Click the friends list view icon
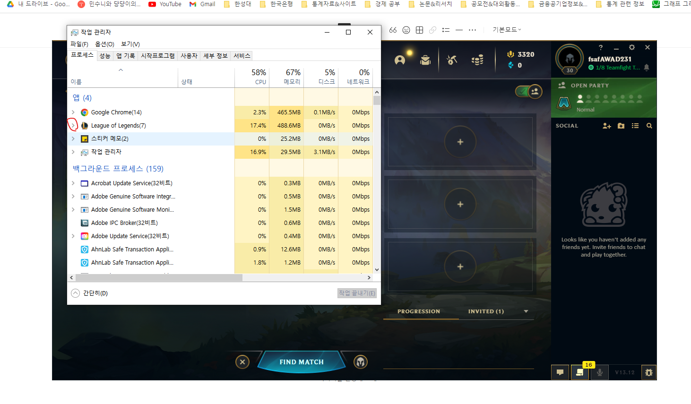The width and height of the screenshot is (691, 404). (x=635, y=126)
